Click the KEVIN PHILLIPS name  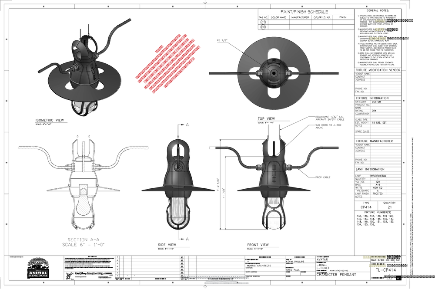pos(295,261)
